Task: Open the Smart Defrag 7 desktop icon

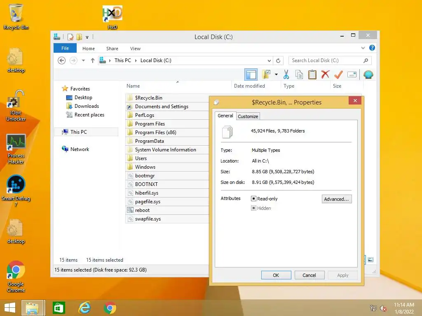Action: tap(16, 191)
